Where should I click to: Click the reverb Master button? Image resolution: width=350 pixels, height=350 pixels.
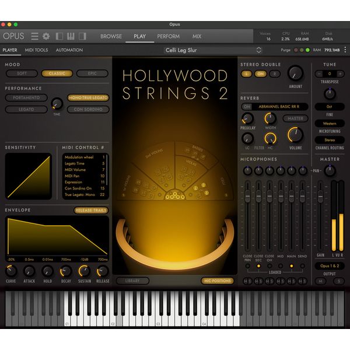pos(295,118)
